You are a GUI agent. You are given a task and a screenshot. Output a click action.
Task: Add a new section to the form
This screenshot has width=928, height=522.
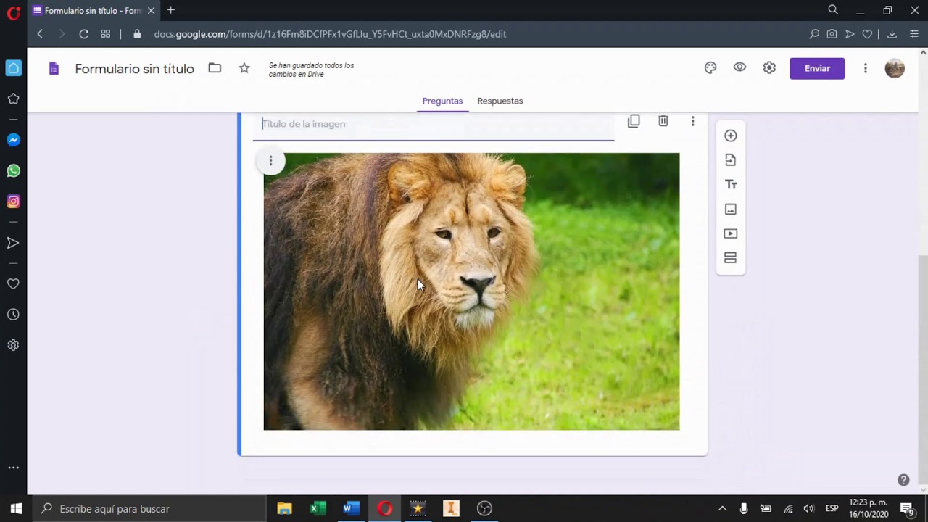coord(730,258)
